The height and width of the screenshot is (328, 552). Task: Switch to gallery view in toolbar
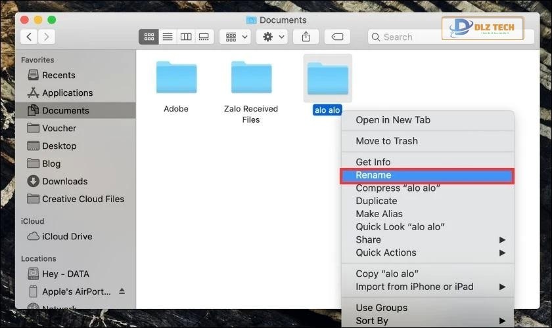pyautogui.click(x=204, y=37)
